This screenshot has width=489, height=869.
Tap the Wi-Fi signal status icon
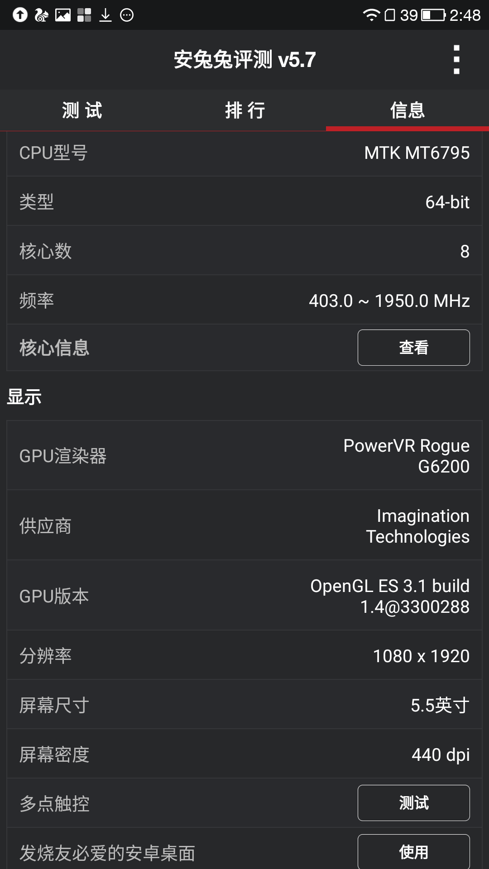[x=371, y=15]
